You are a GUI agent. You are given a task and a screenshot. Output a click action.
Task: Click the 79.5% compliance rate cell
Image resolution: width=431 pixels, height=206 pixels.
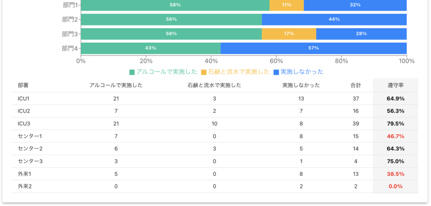click(x=395, y=124)
